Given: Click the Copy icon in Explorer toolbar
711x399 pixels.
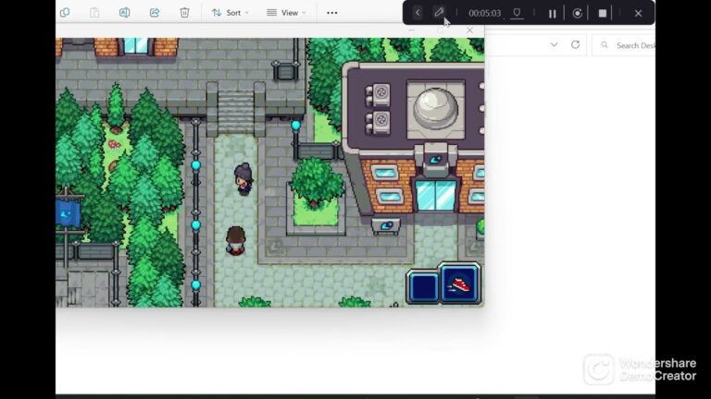Looking at the screenshot, I should pyautogui.click(x=65, y=13).
